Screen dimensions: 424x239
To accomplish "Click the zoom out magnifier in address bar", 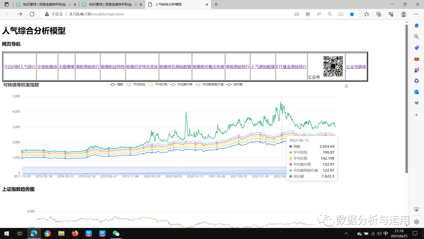I will point(330,14).
